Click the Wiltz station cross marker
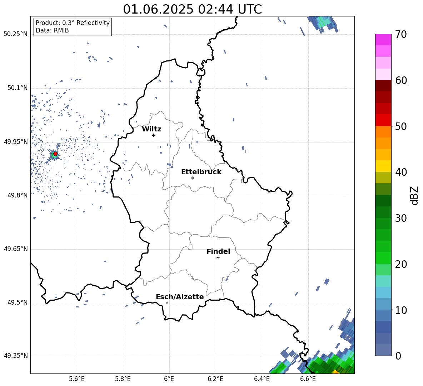The width and height of the screenshot is (423, 386). [154, 135]
